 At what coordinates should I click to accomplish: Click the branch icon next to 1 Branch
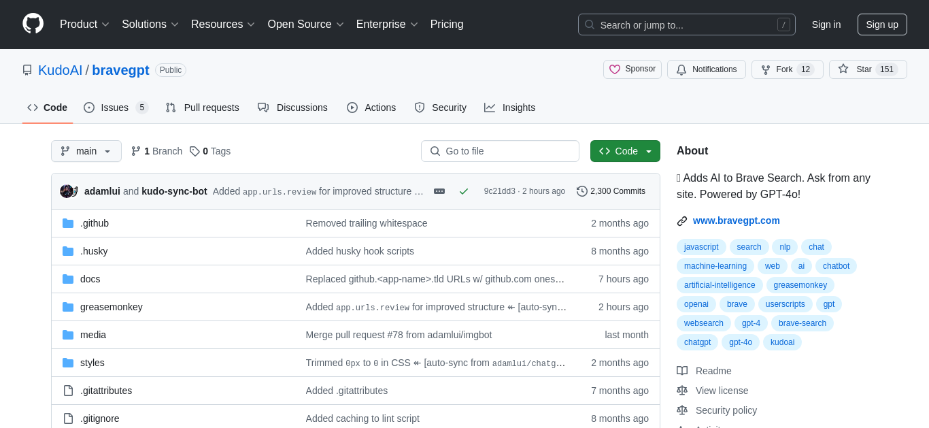coord(136,151)
